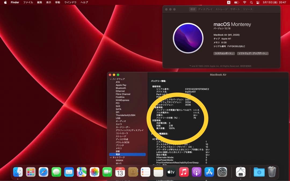Select USB in the sidebar

(118, 118)
